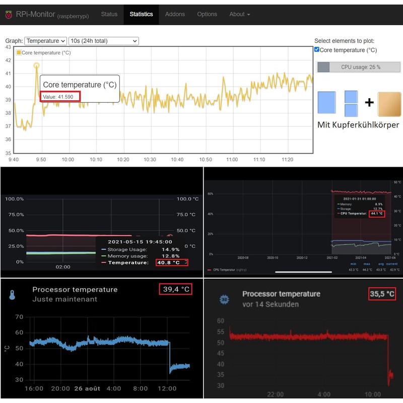Click the thermometer icon beside Processor temperature
The width and height of the screenshot is (403, 403).
click(12, 295)
